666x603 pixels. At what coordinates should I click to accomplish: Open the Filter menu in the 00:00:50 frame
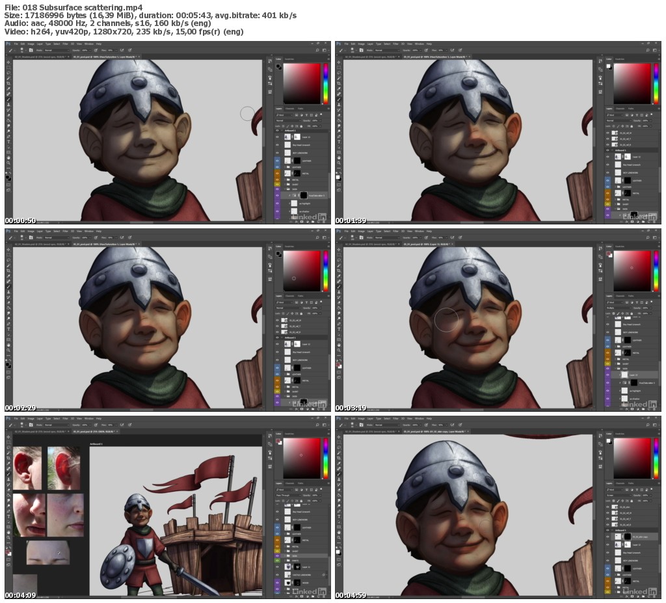click(x=65, y=44)
